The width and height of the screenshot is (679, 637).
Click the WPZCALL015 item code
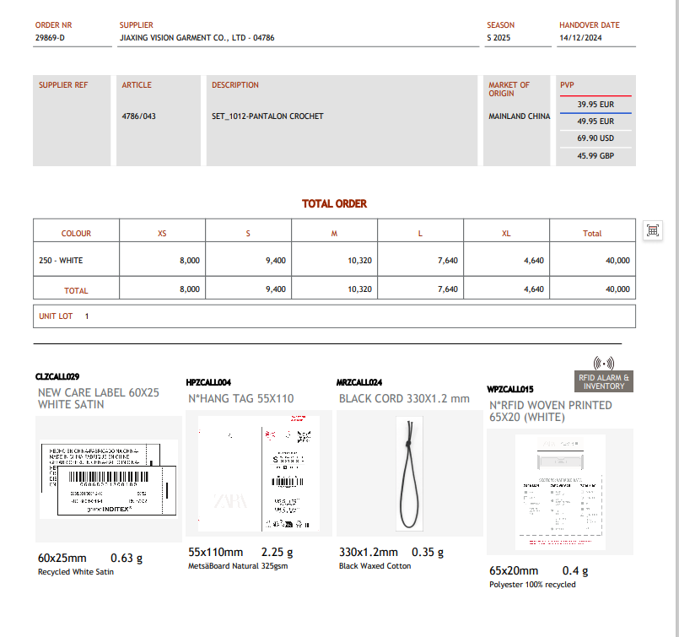pyautogui.click(x=510, y=390)
